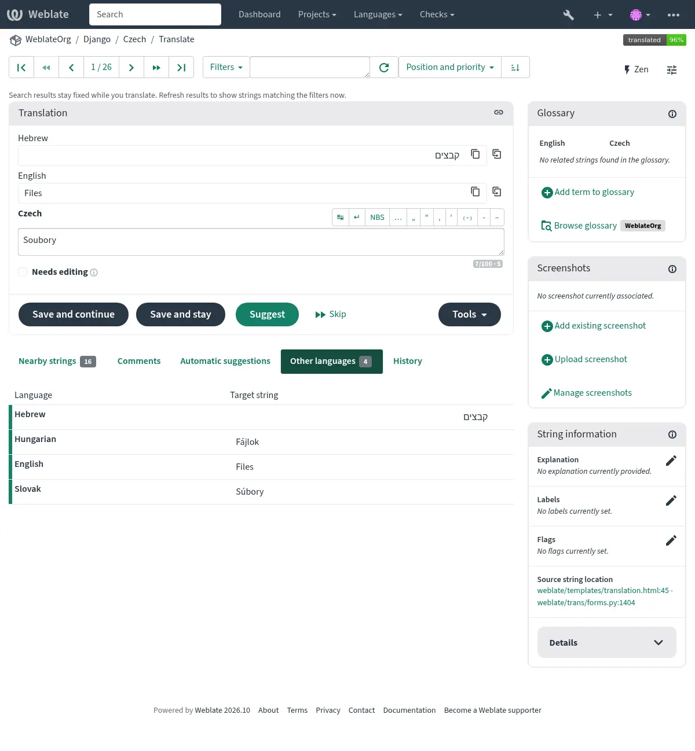
Task: Tick the Needs editing checkbox
Action: tap(23, 272)
